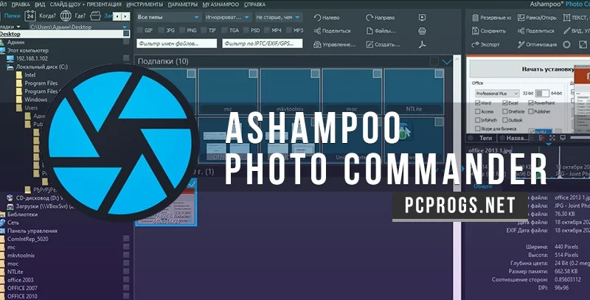The height and width of the screenshot is (300, 590).
Task: Select the mkvtoolnix subfolder thumbnail
Action: (290, 92)
